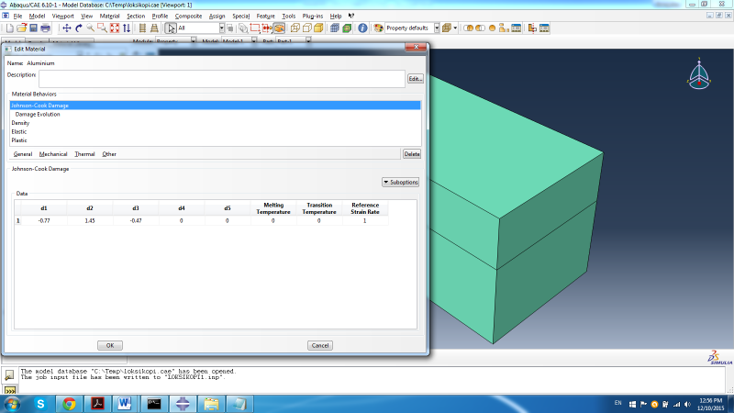Viewport: 734px width, 413px height.
Task: Open the Property defaults color dropdown
Action: (x=437, y=28)
